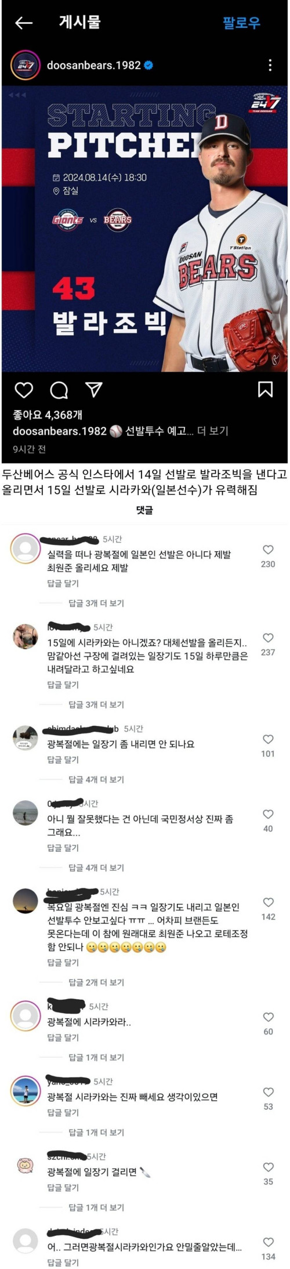Image resolution: width=290 pixels, height=1269 pixels.
Task: Open comments with the speech bubble icon
Action: [x=59, y=390]
